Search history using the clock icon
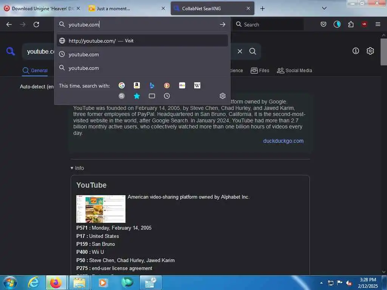Image resolution: width=387 pixels, height=290 pixels. 167,96
